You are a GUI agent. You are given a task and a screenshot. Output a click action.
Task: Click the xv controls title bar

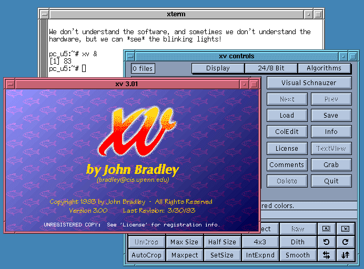point(237,56)
